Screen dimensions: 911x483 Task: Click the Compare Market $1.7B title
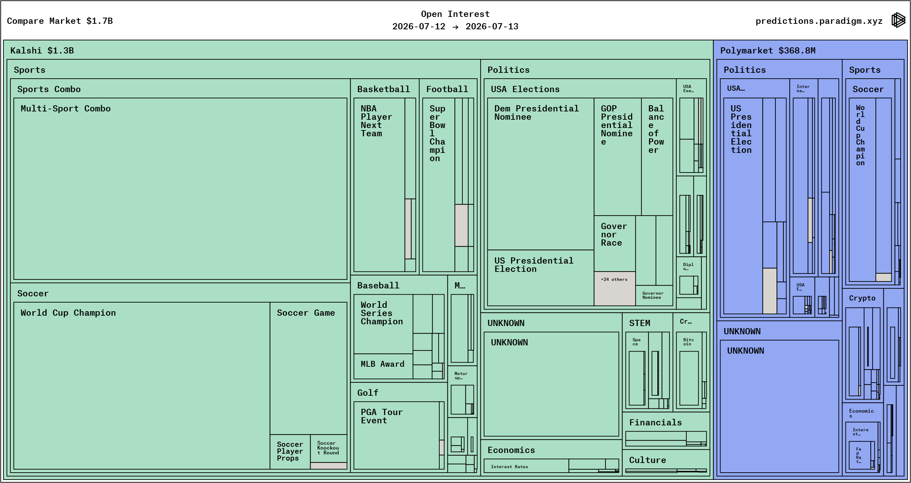pyautogui.click(x=60, y=21)
